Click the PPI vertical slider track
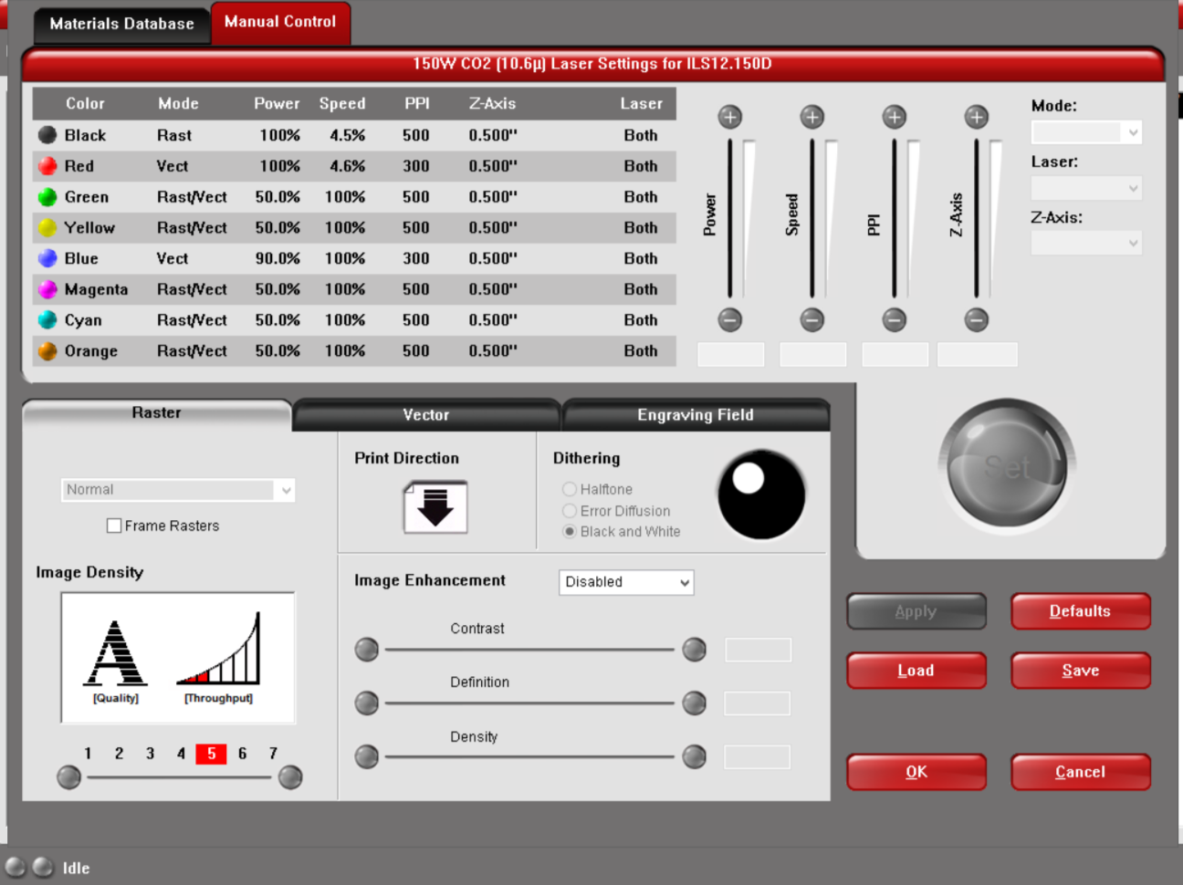This screenshot has width=1183, height=885. pos(895,218)
